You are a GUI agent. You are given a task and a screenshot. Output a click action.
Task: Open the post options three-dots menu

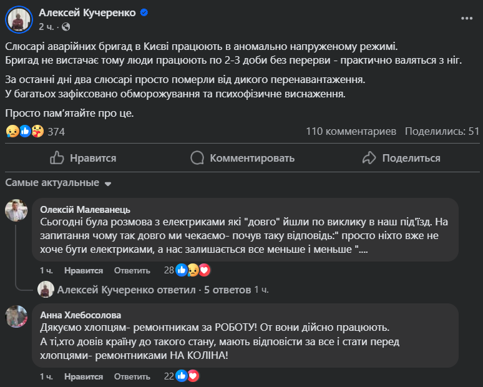pyautogui.click(x=466, y=19)
